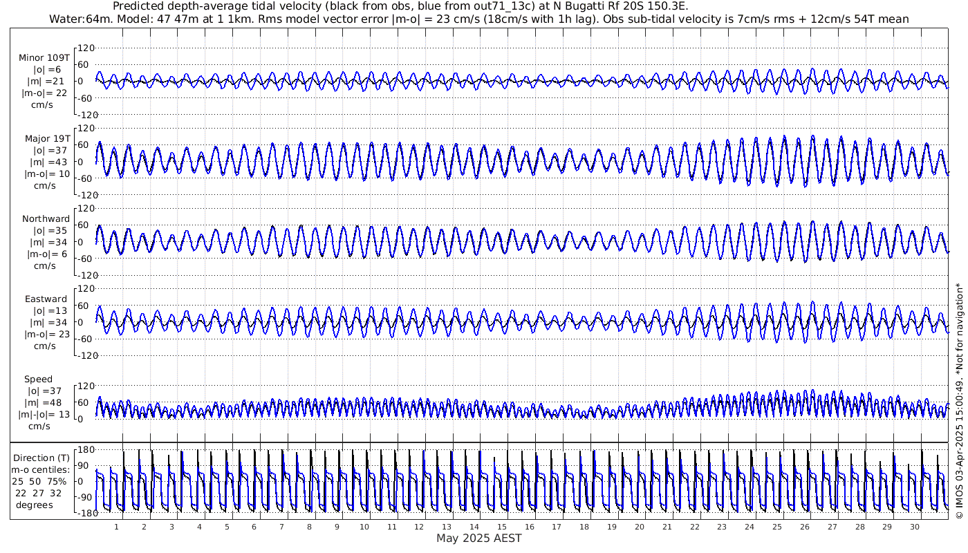
Task: Select the day "10" tick label on the date axis
Action: coord(364,527)
